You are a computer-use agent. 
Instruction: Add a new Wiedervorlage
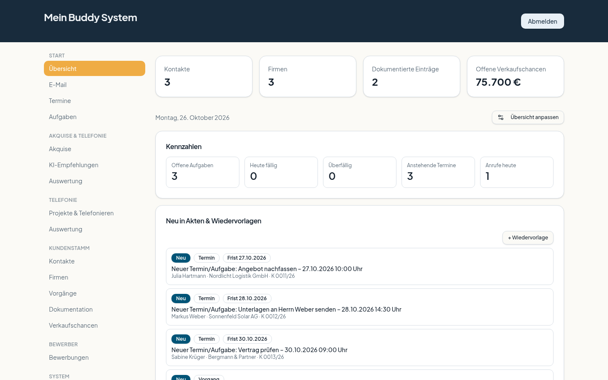528,238
